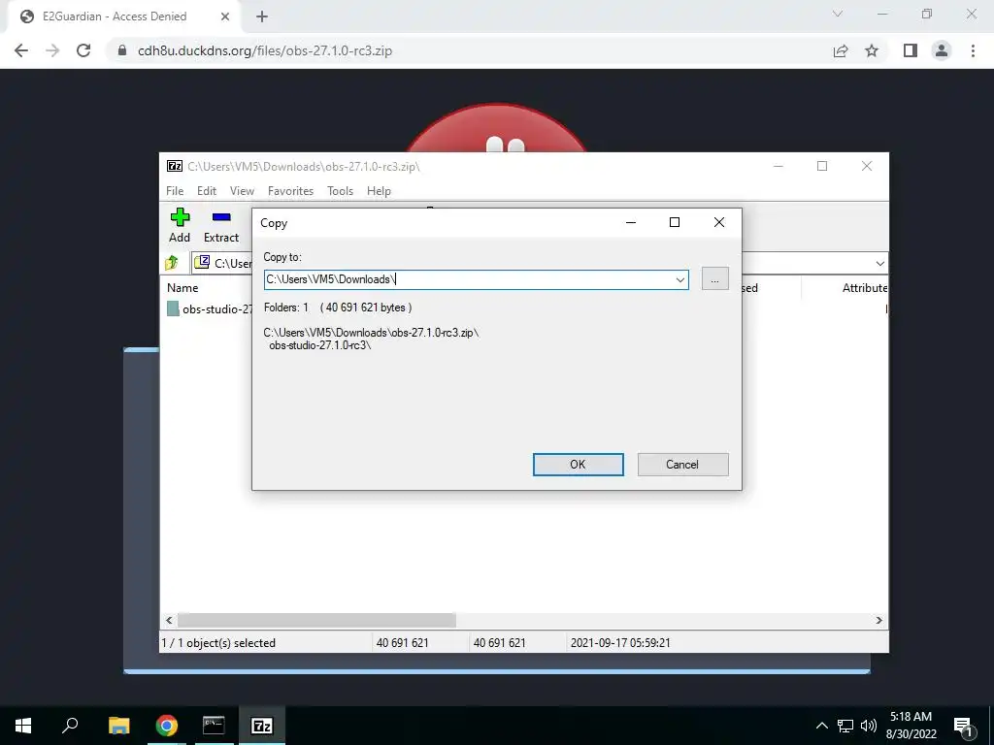Click the command prompt taskbar icon
Screen dimensions: 994x745
point(214,726)
